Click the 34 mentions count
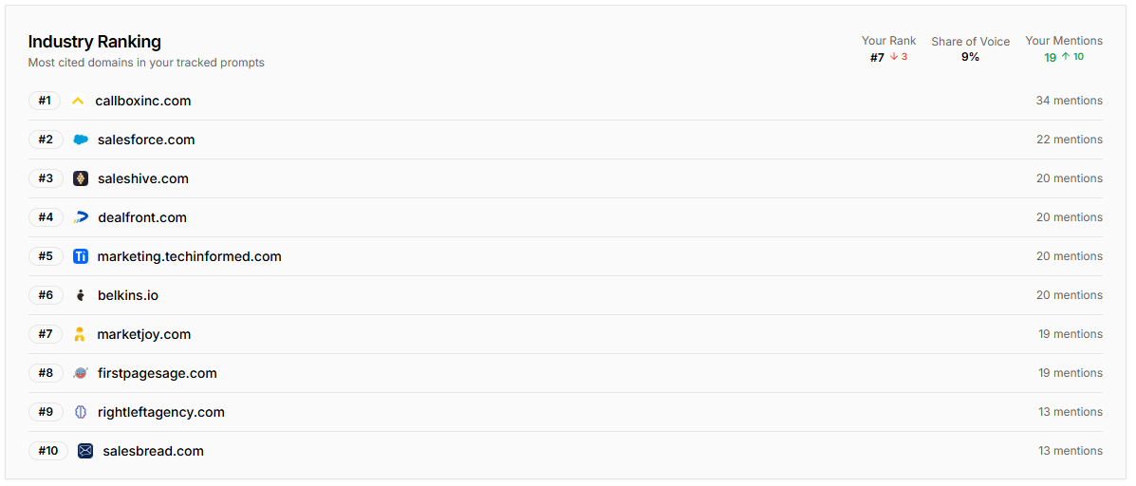The height and width of the screenshot is (486, 1136). [x=1069, y=101]
